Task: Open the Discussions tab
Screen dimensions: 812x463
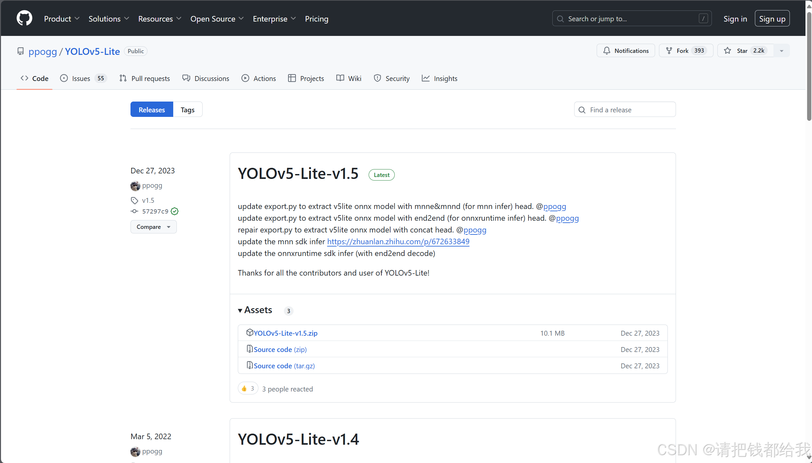Action: [x=206, y=78]
